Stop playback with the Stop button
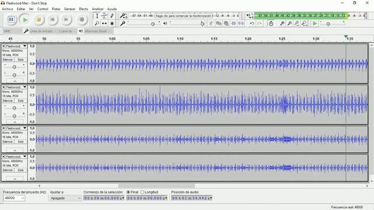 tap(39, 19)
